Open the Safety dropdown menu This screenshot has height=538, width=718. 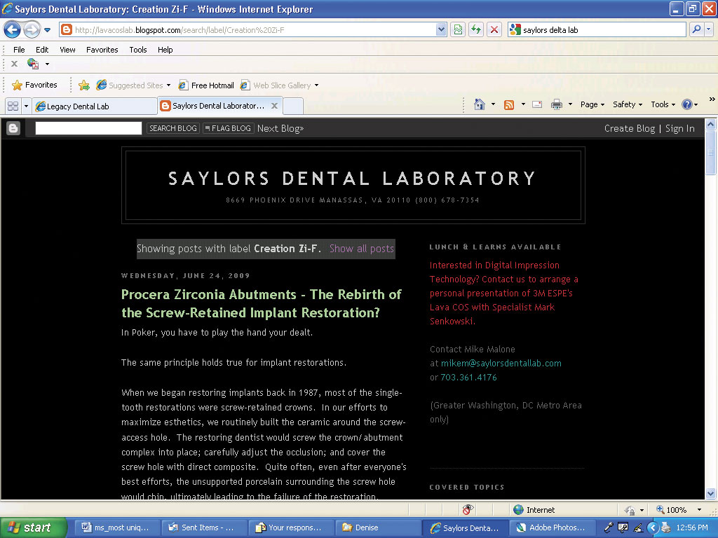point(628,104)
